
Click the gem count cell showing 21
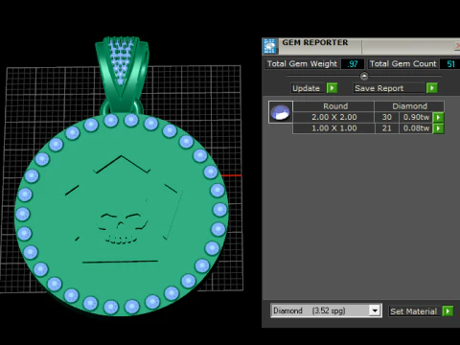coord(387,128)
